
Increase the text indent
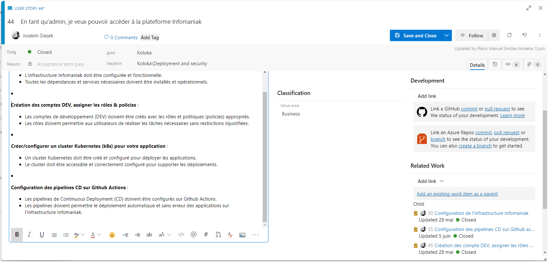pos(137,235)
